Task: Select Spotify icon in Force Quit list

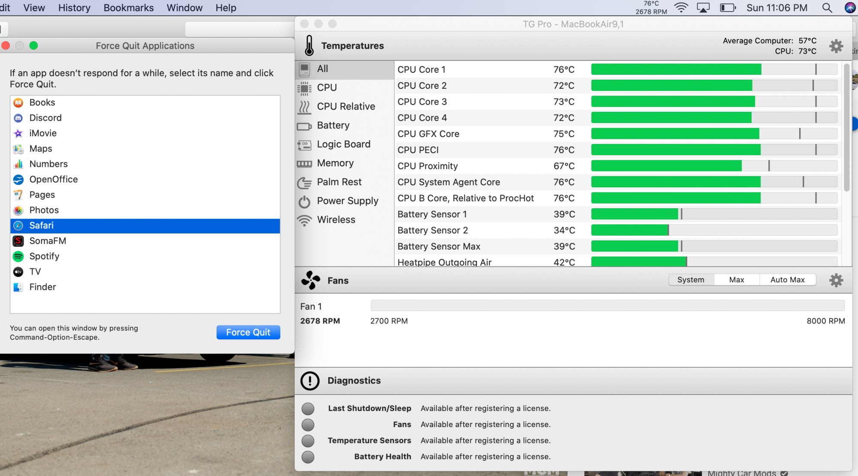Action: coord(18,257)
